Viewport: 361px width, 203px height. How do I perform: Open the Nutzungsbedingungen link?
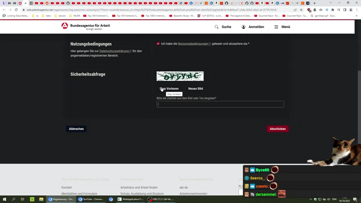(194, 44)
